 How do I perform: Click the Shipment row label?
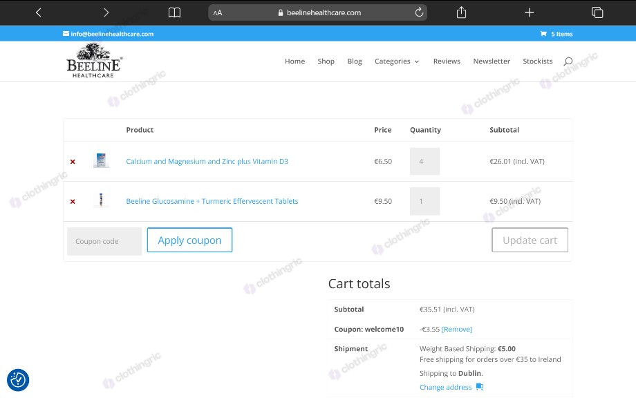coord(351,348)
